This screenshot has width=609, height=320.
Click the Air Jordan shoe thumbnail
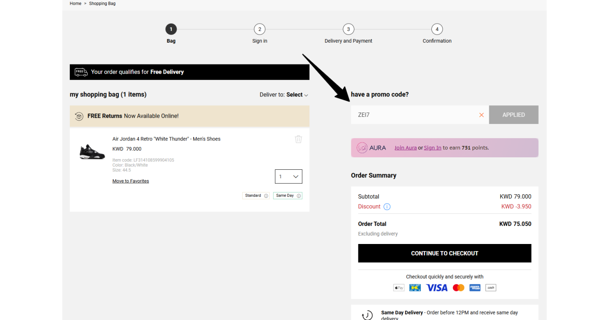coord(92,152)
